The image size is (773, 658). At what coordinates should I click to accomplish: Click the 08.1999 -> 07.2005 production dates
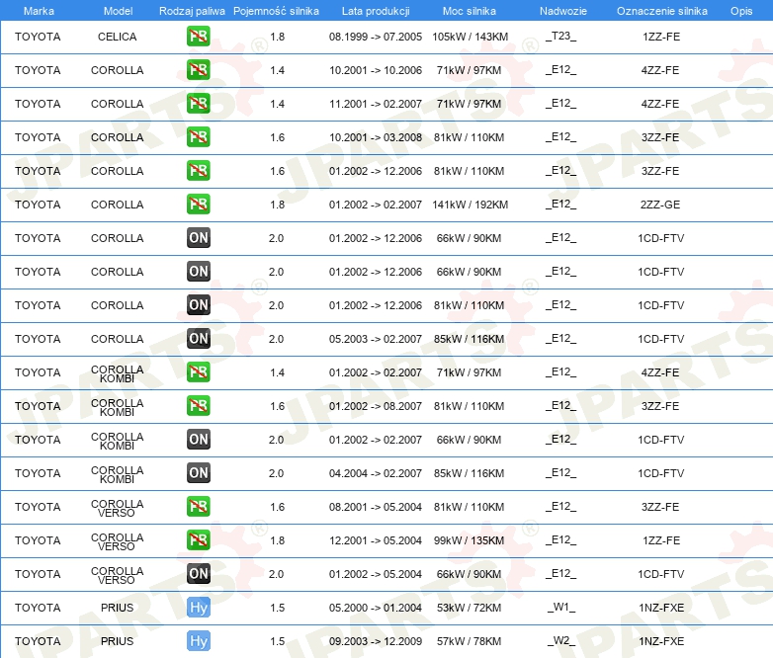pos(376,37)
